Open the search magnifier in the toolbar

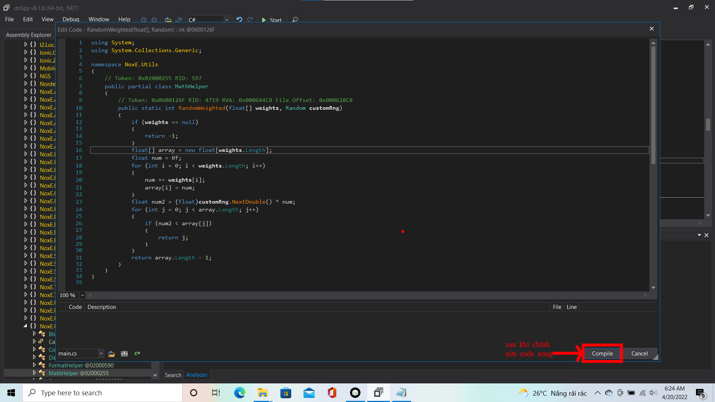click(x=295, y=20)
